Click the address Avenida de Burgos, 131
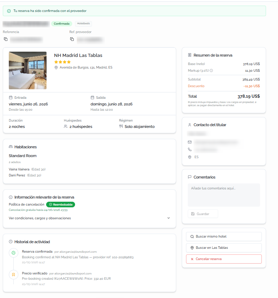Image resolution: width=278 pixels, height=298 pixels. pos(86,67)
